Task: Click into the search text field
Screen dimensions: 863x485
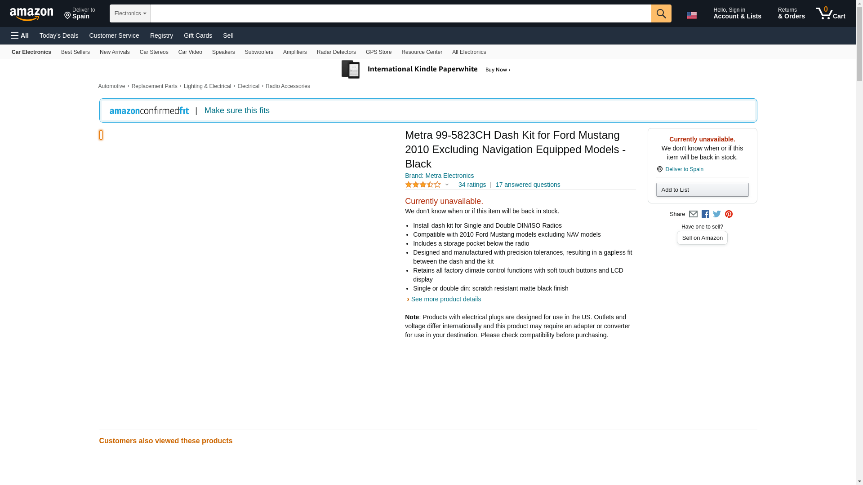Action: click(x=400, y=13)
